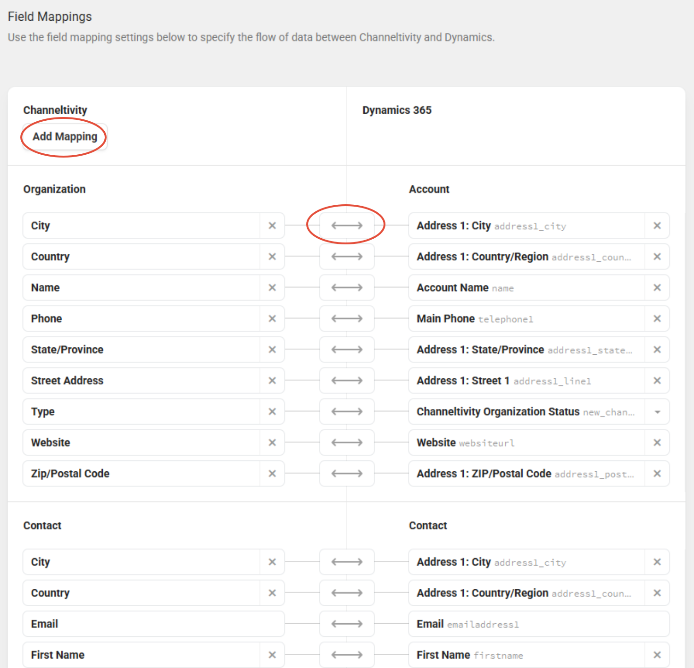This screenshot has height=668, width=694.
Task: Clear the Website websiteurl field
Action: point(657,443)
